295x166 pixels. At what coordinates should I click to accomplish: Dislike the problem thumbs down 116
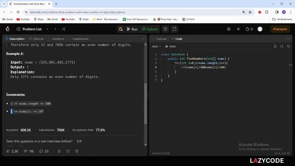[29, 151]
